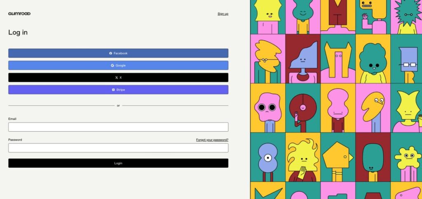Click the Email field label
This screenshot has height=199, width=422.
[12, 119]
